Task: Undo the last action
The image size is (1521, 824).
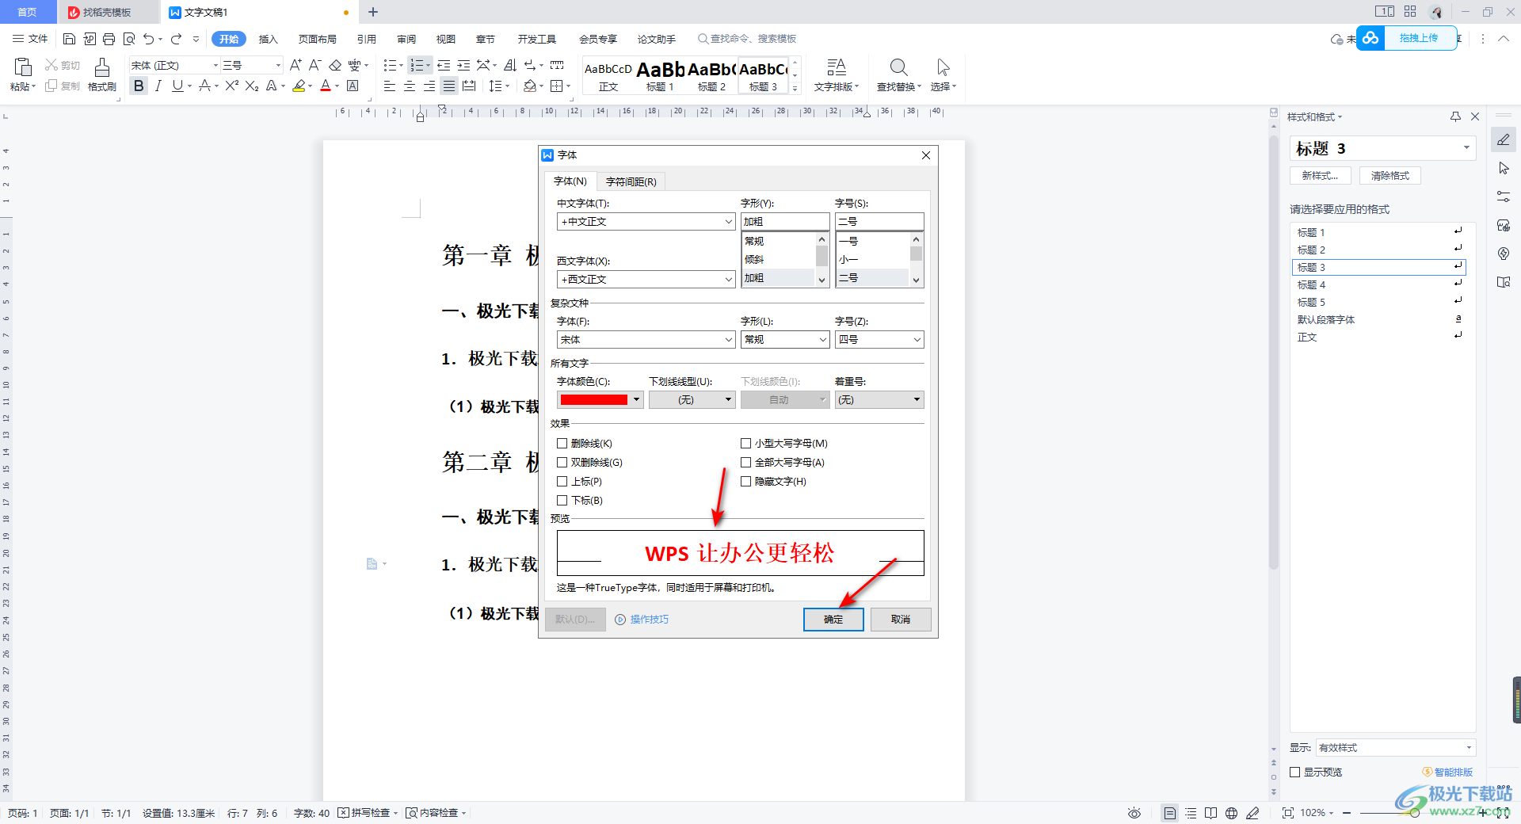Action: point(148,39)
